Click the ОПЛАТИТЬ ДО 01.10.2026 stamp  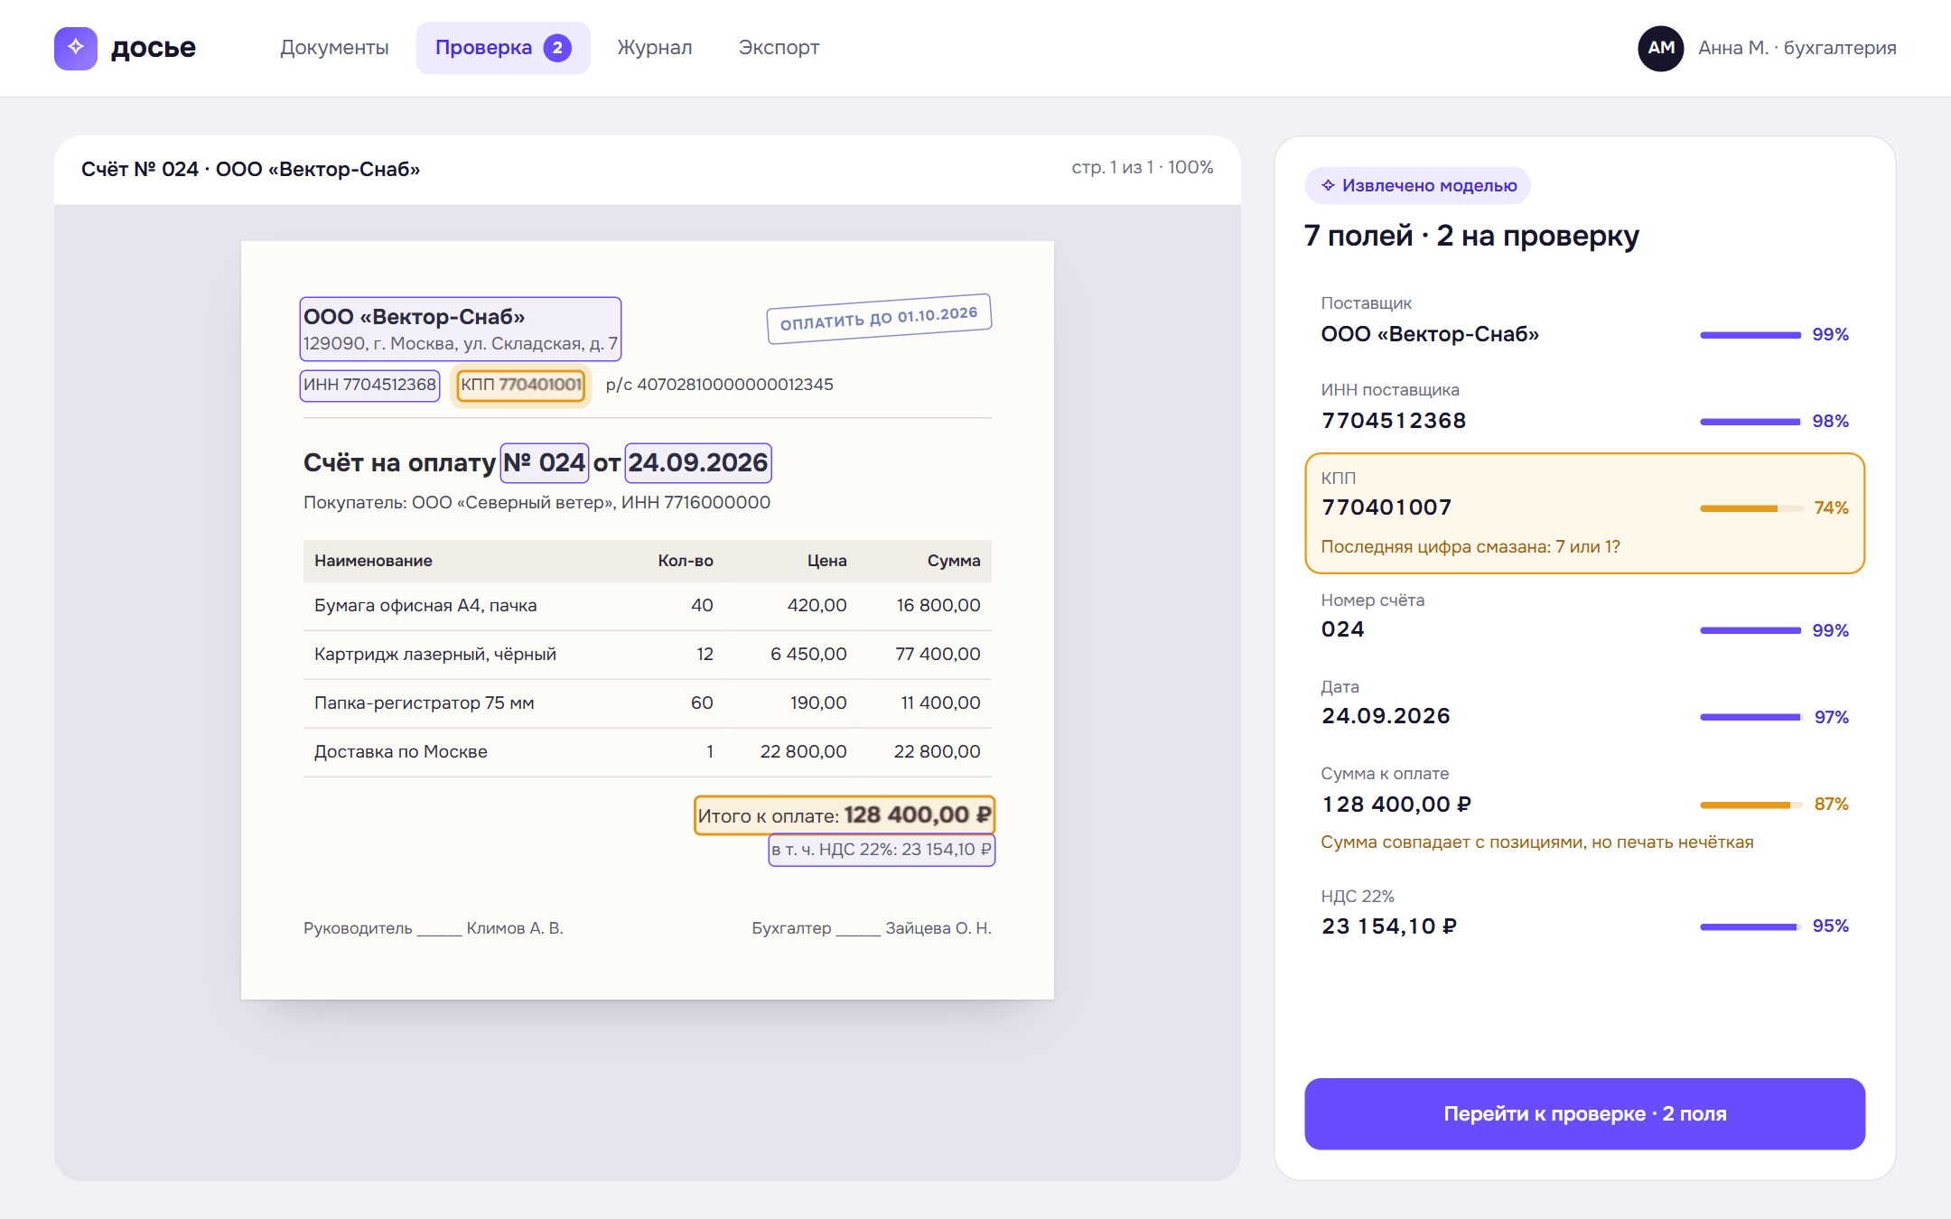tap(879, 319)
